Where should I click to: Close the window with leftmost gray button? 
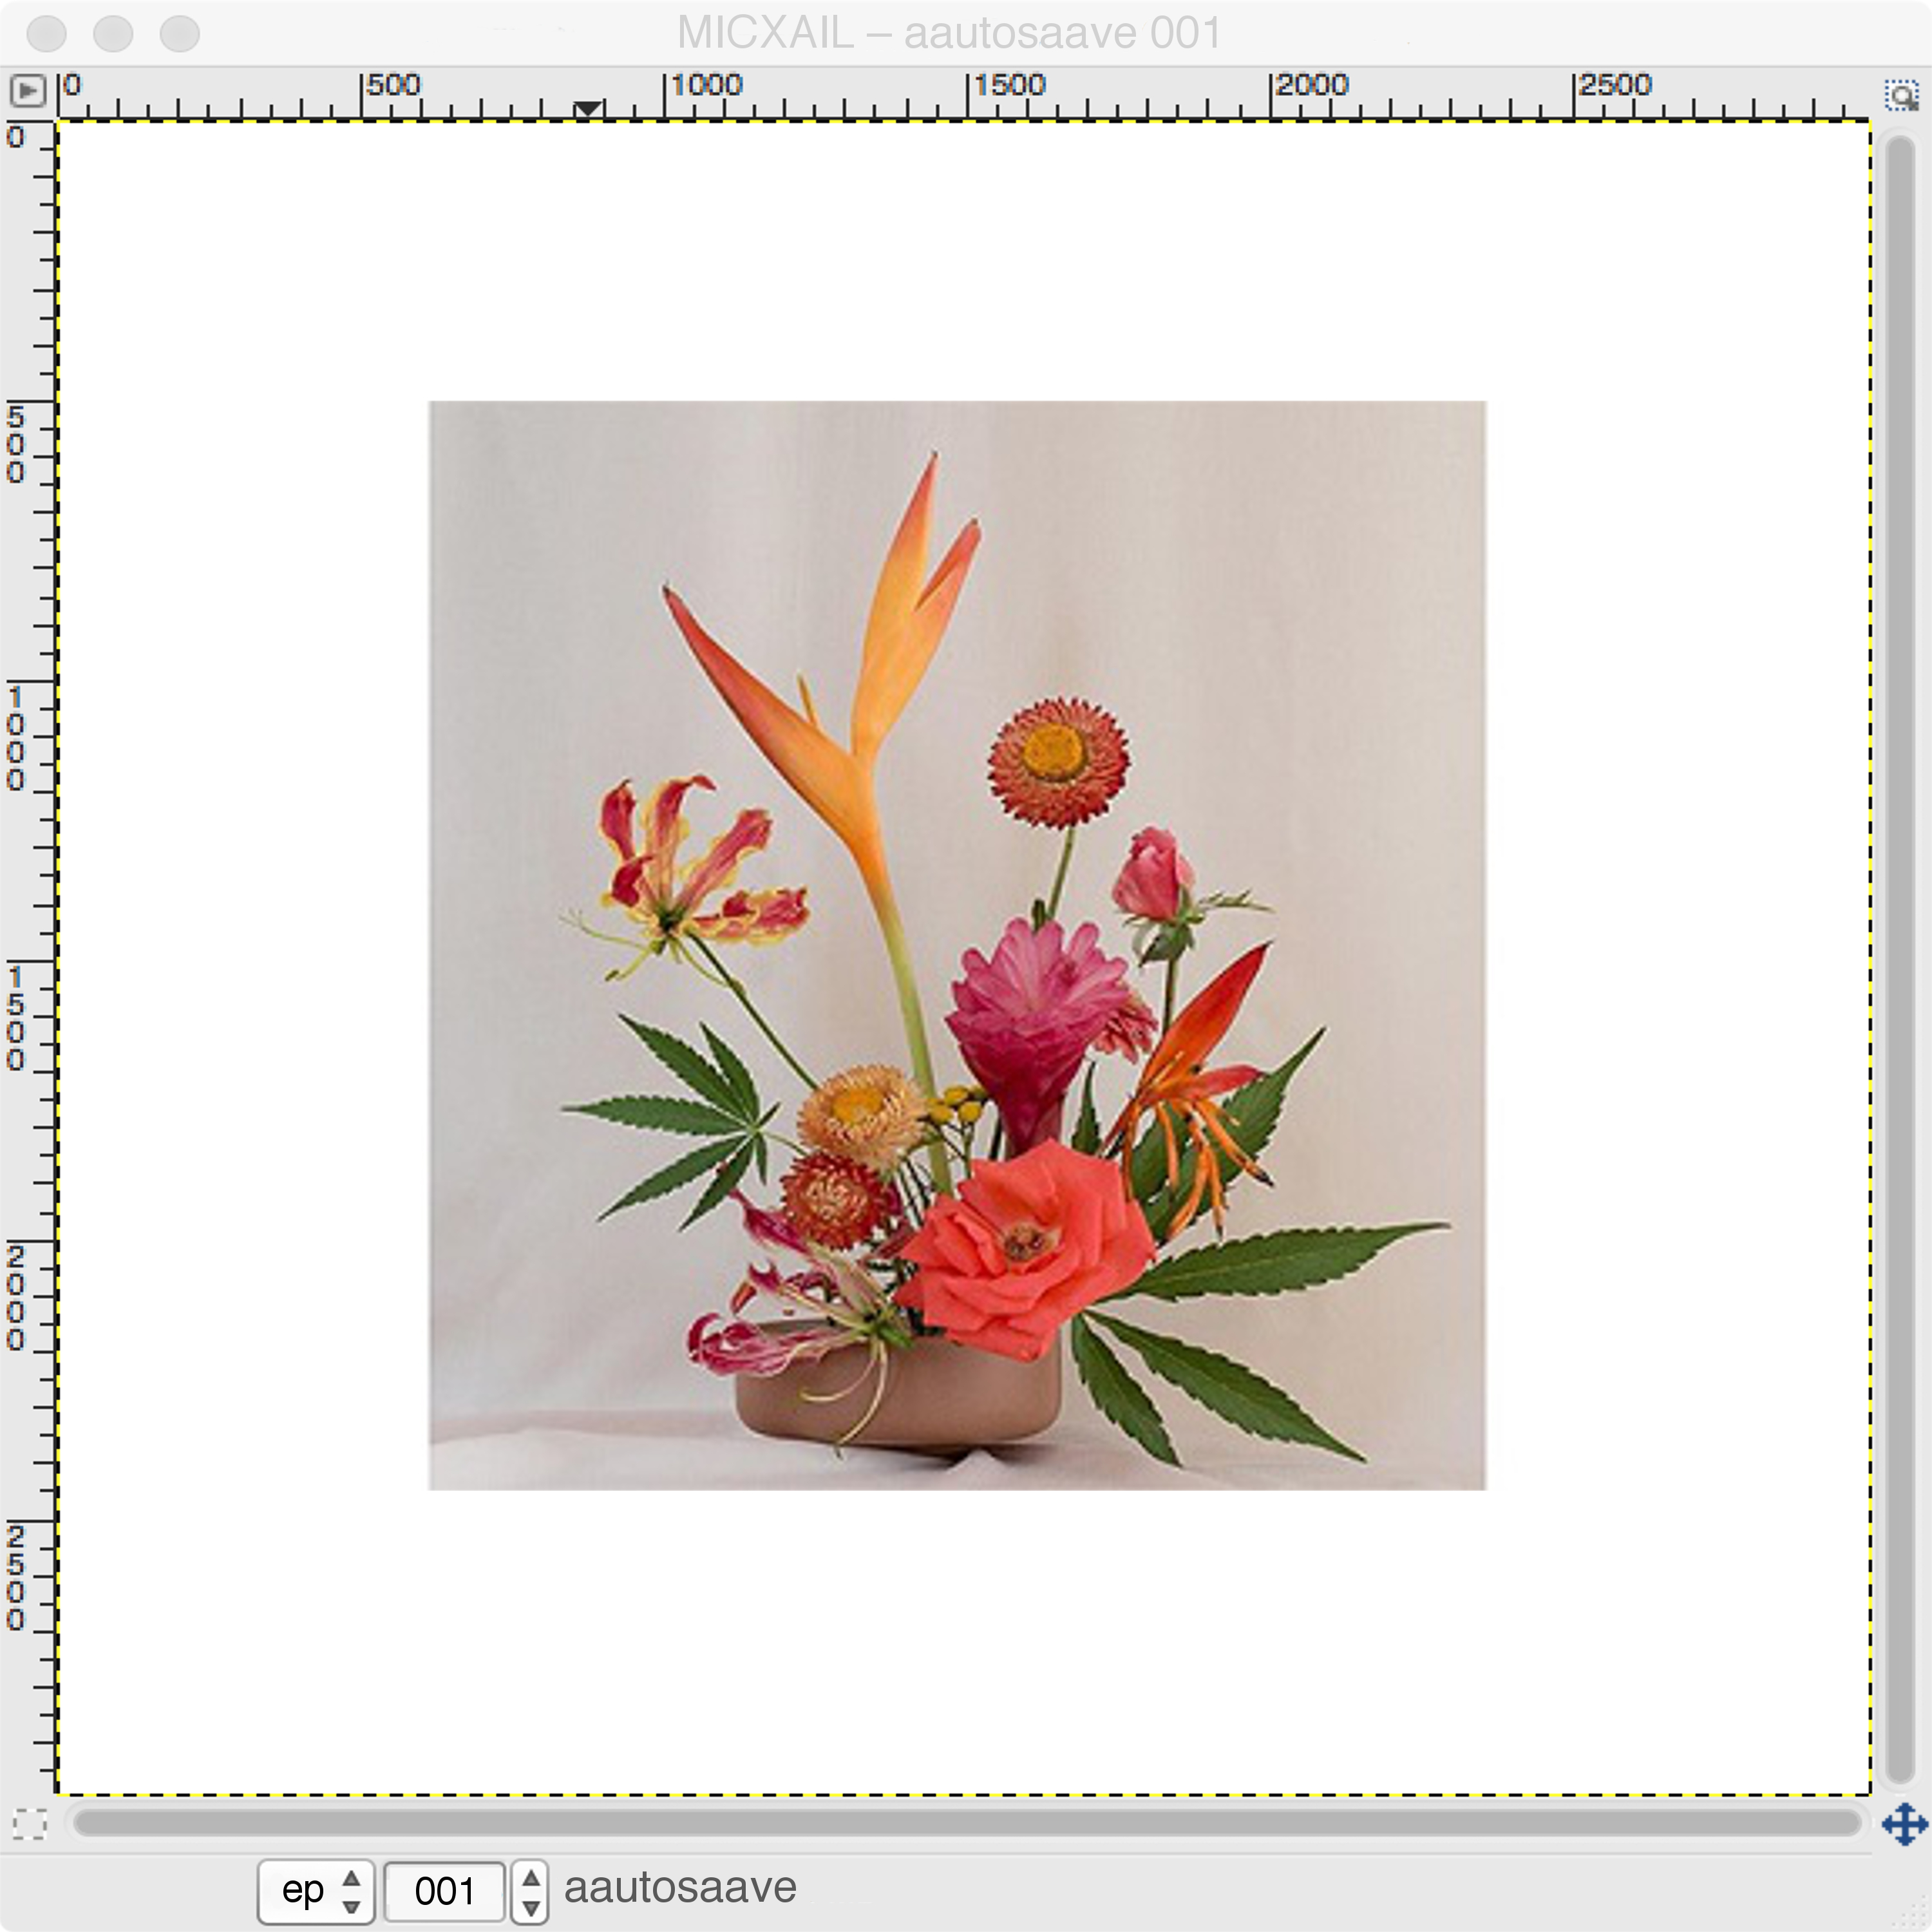(x=47, y=33)
